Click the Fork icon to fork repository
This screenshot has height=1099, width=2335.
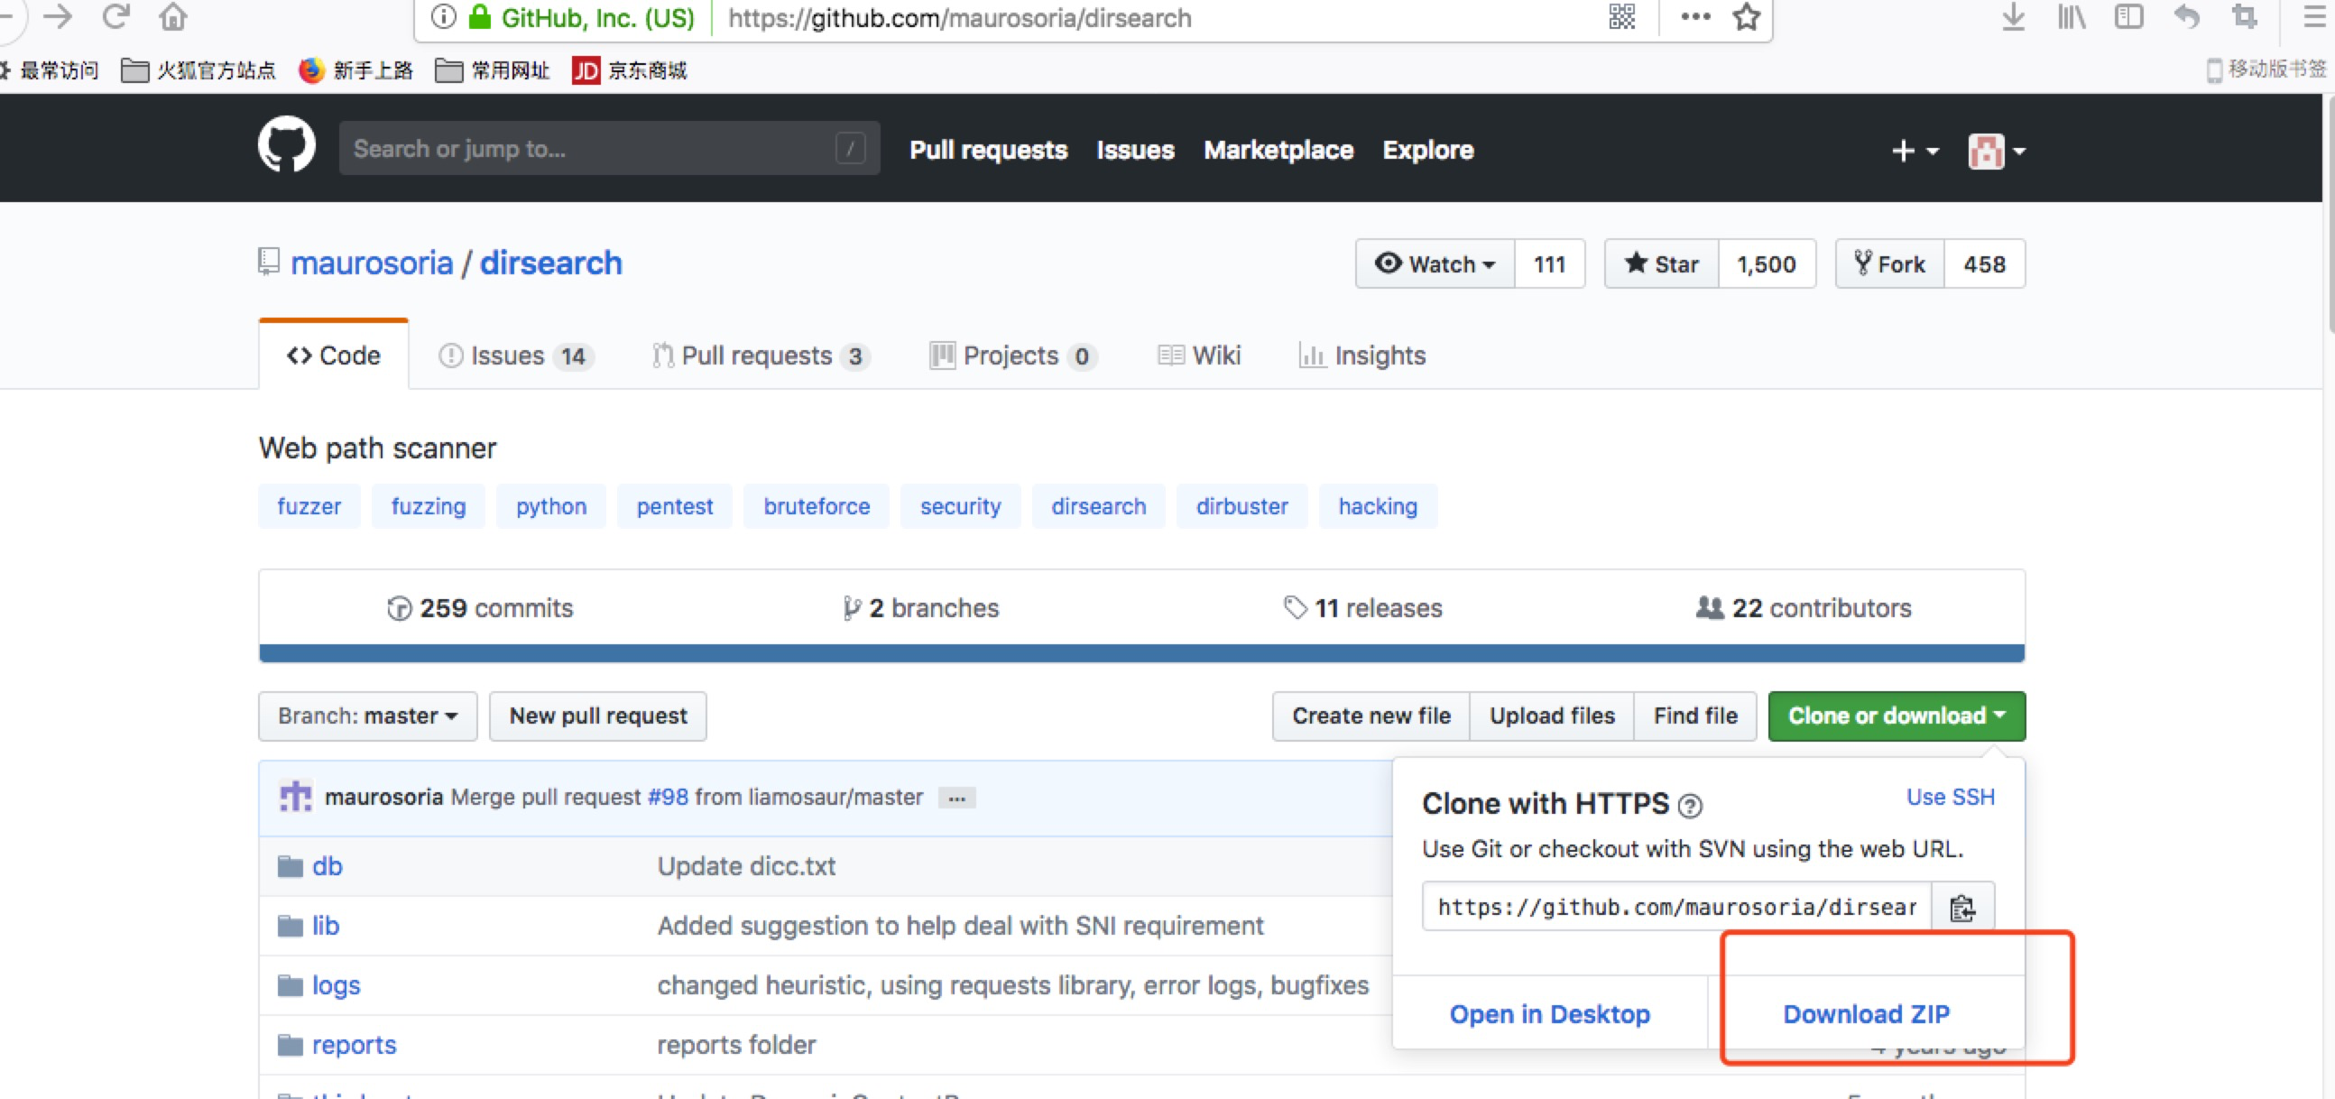coord(1889,263)
